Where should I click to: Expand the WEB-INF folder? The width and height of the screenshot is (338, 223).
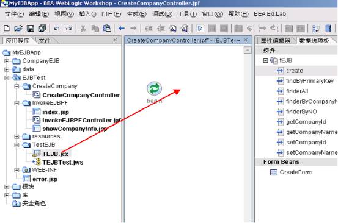tap(17, 170)
